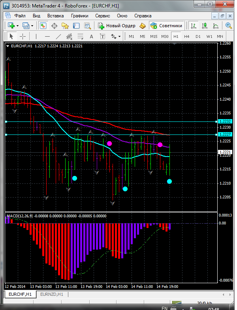This screenshot has width=237, height=310.
Task: Expand the new chart dropdown arrow
Action: point(18,26)
